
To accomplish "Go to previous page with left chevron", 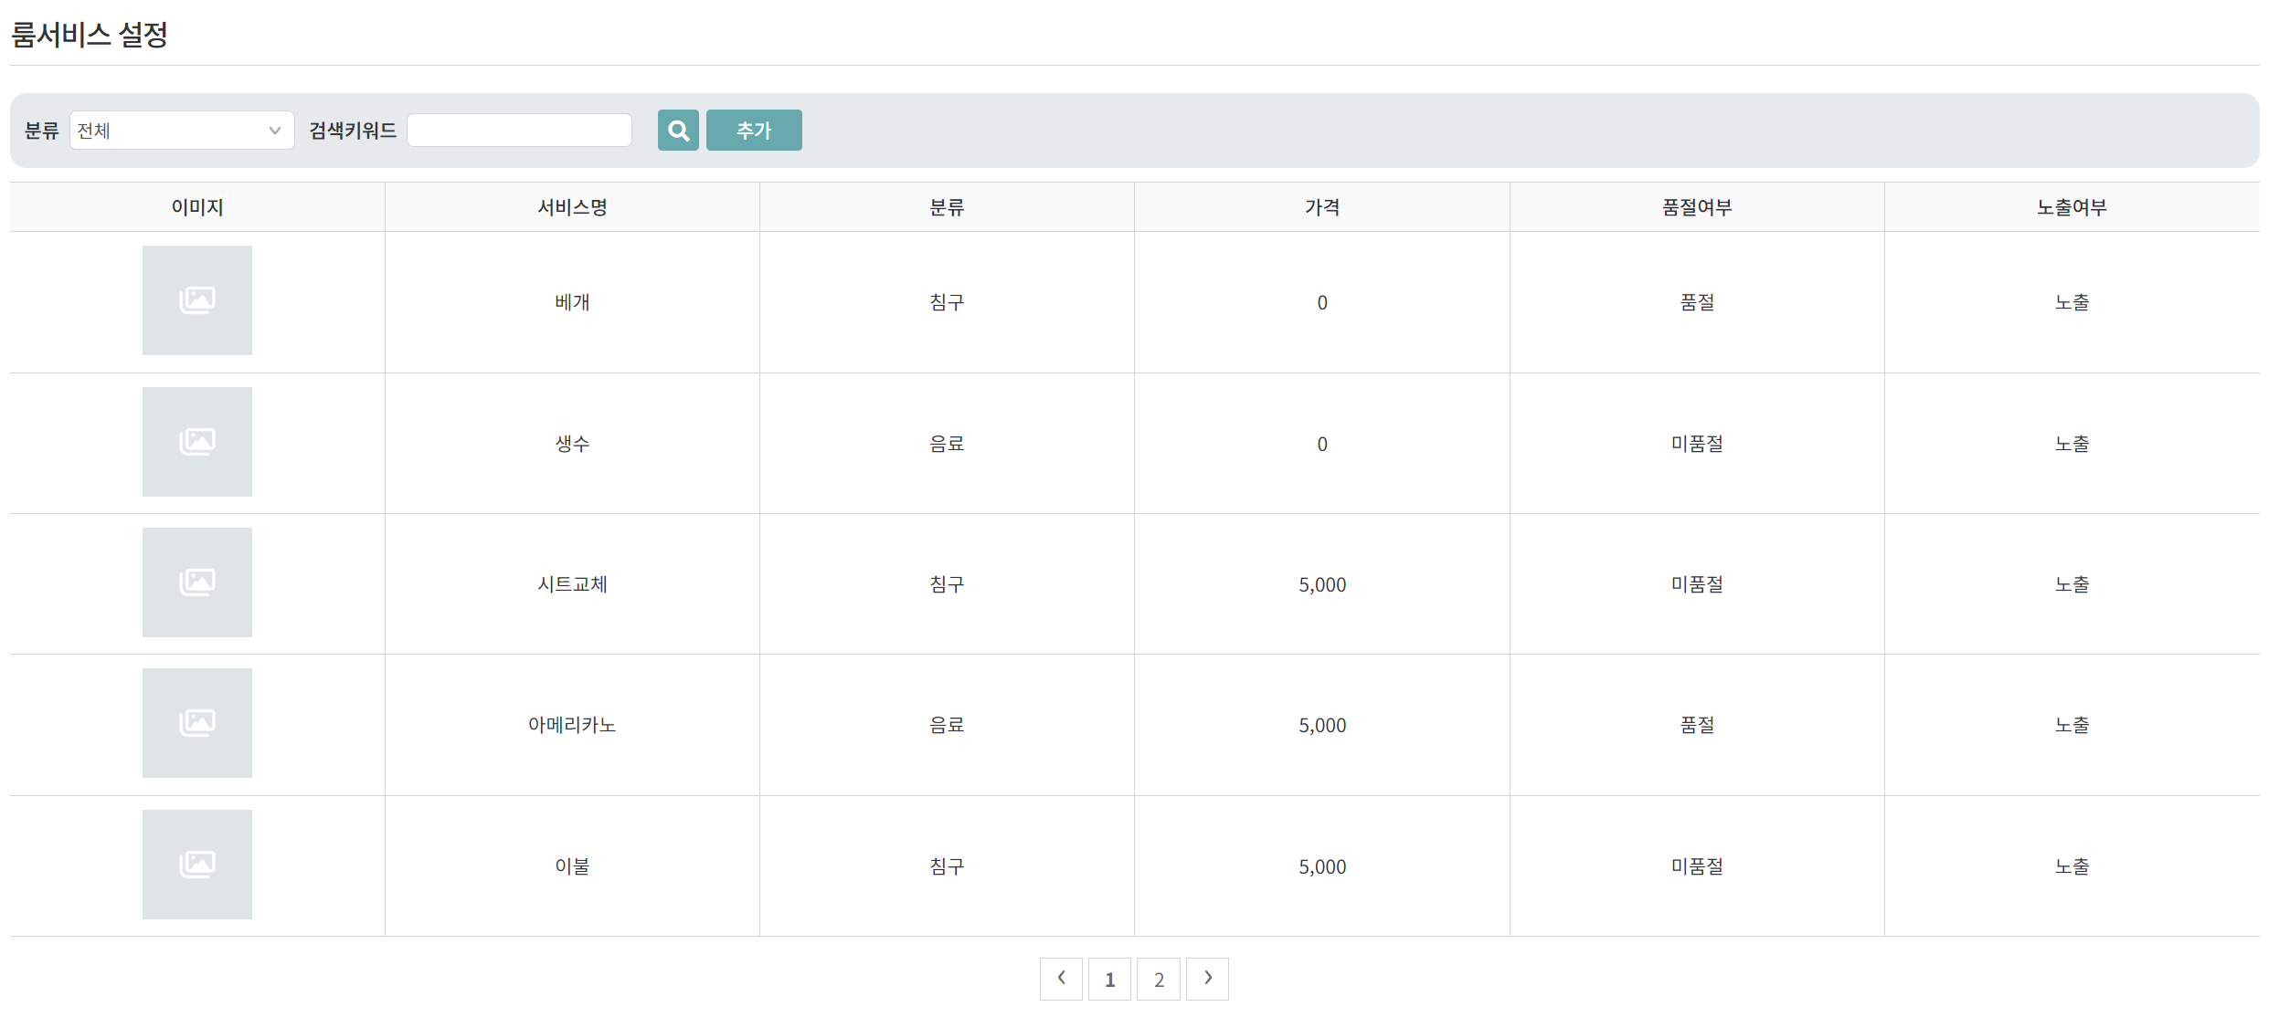I will point(1061,979).
